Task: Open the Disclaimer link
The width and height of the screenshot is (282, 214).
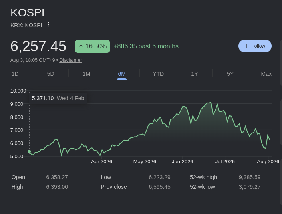Action: pos(70,60)
